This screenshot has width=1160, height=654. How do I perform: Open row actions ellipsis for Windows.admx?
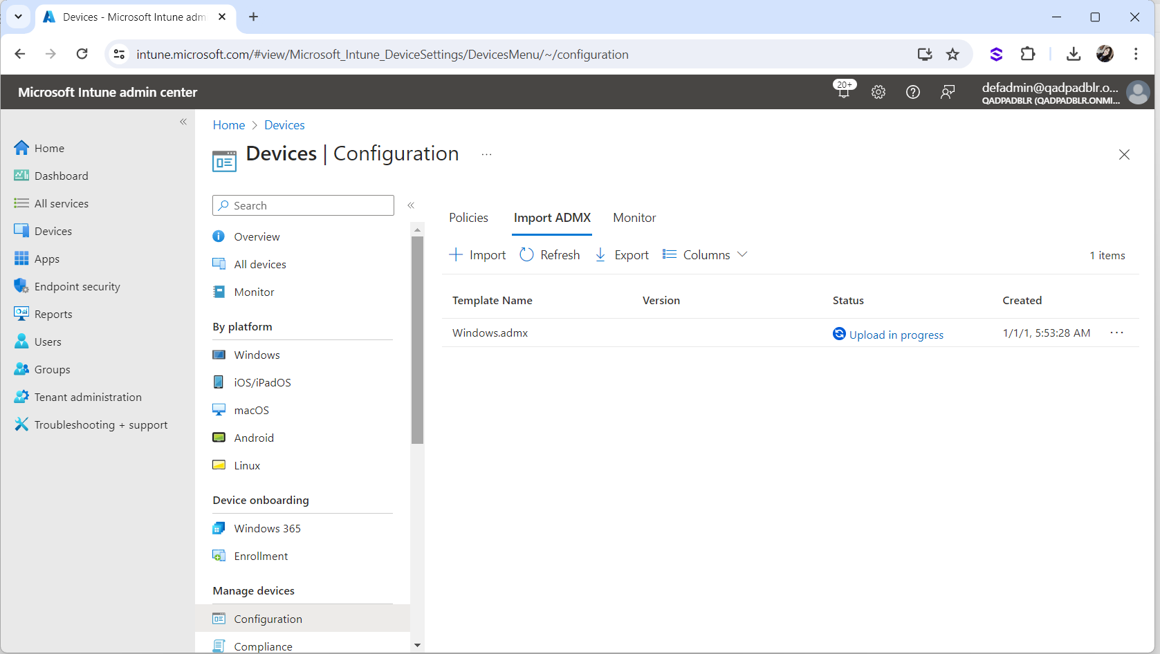click(1117, 333)
